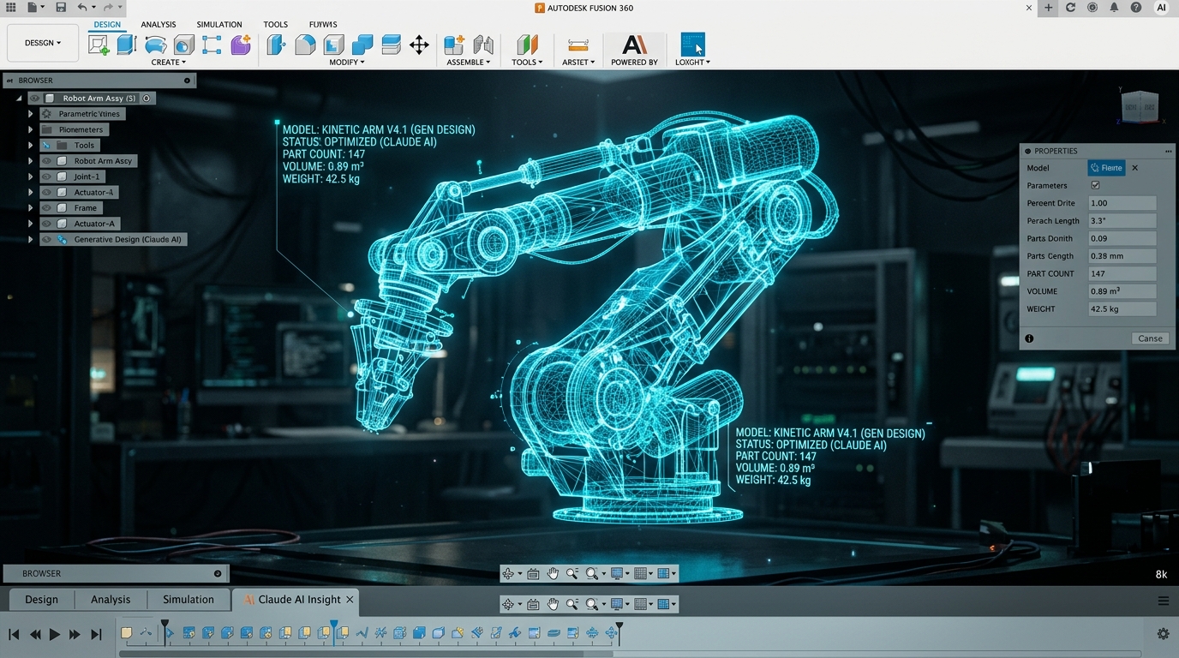Open the MODIFY dropdown menu
Screen dimensions: 1179x658
(x=347, y=63)
